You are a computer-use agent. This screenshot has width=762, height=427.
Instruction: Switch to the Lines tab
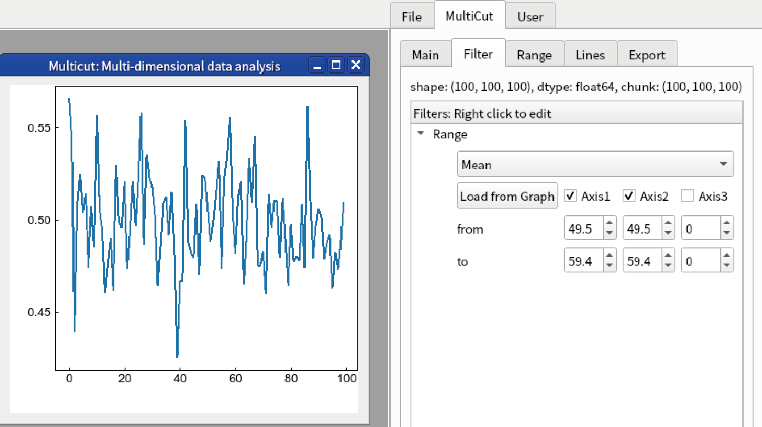pyautogui.click(x=590, y=54)
